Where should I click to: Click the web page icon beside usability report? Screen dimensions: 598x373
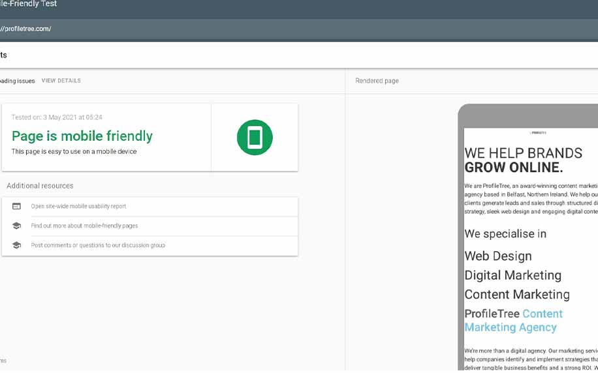coord(16,206)
